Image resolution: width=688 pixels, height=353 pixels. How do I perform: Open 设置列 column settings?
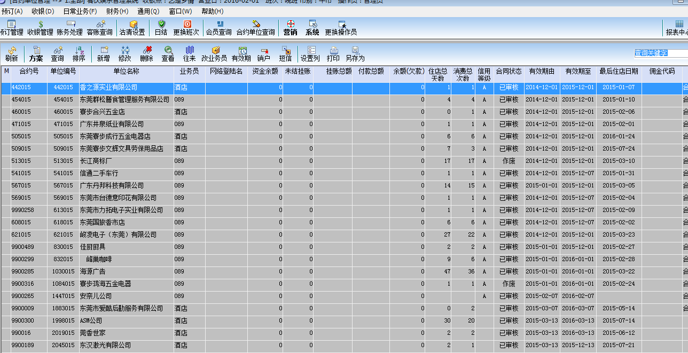310,54
